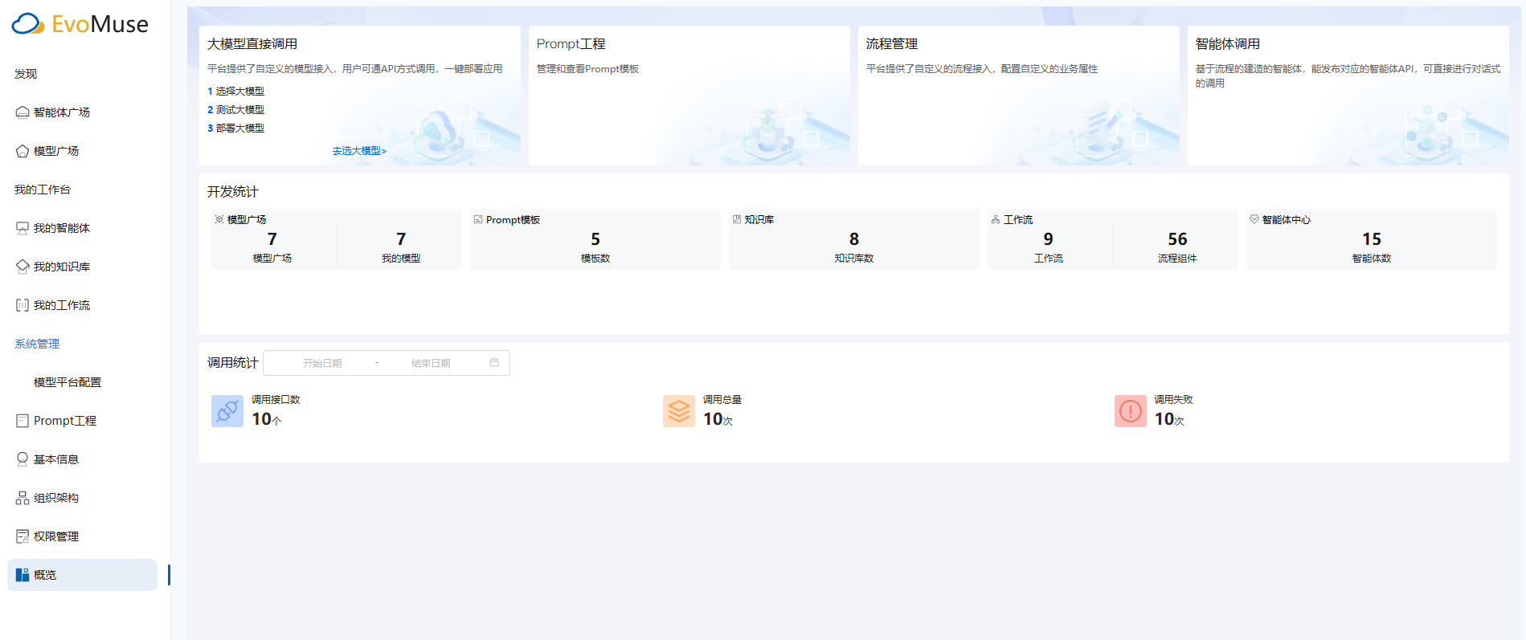Follow the 去选大模型 link

point(359,151)
